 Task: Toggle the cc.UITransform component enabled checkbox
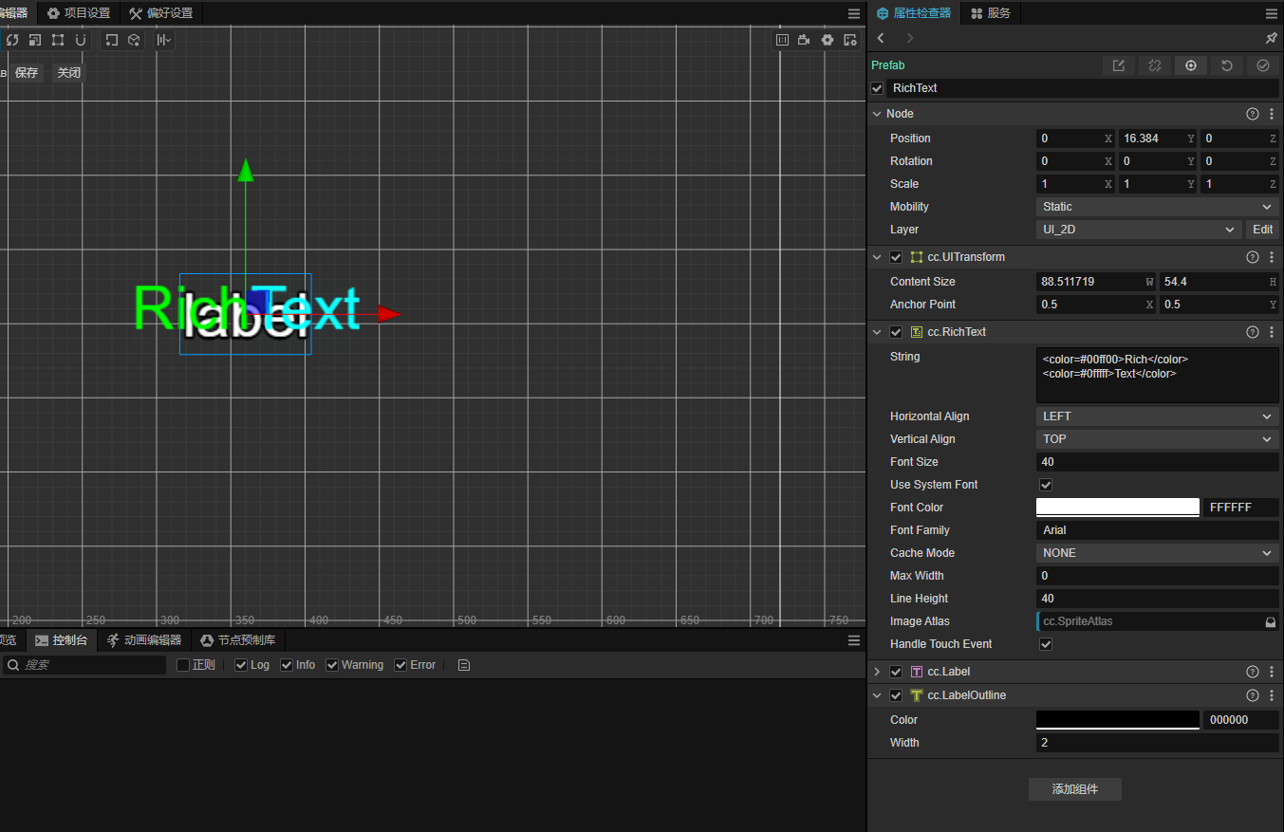click(896, 257)
